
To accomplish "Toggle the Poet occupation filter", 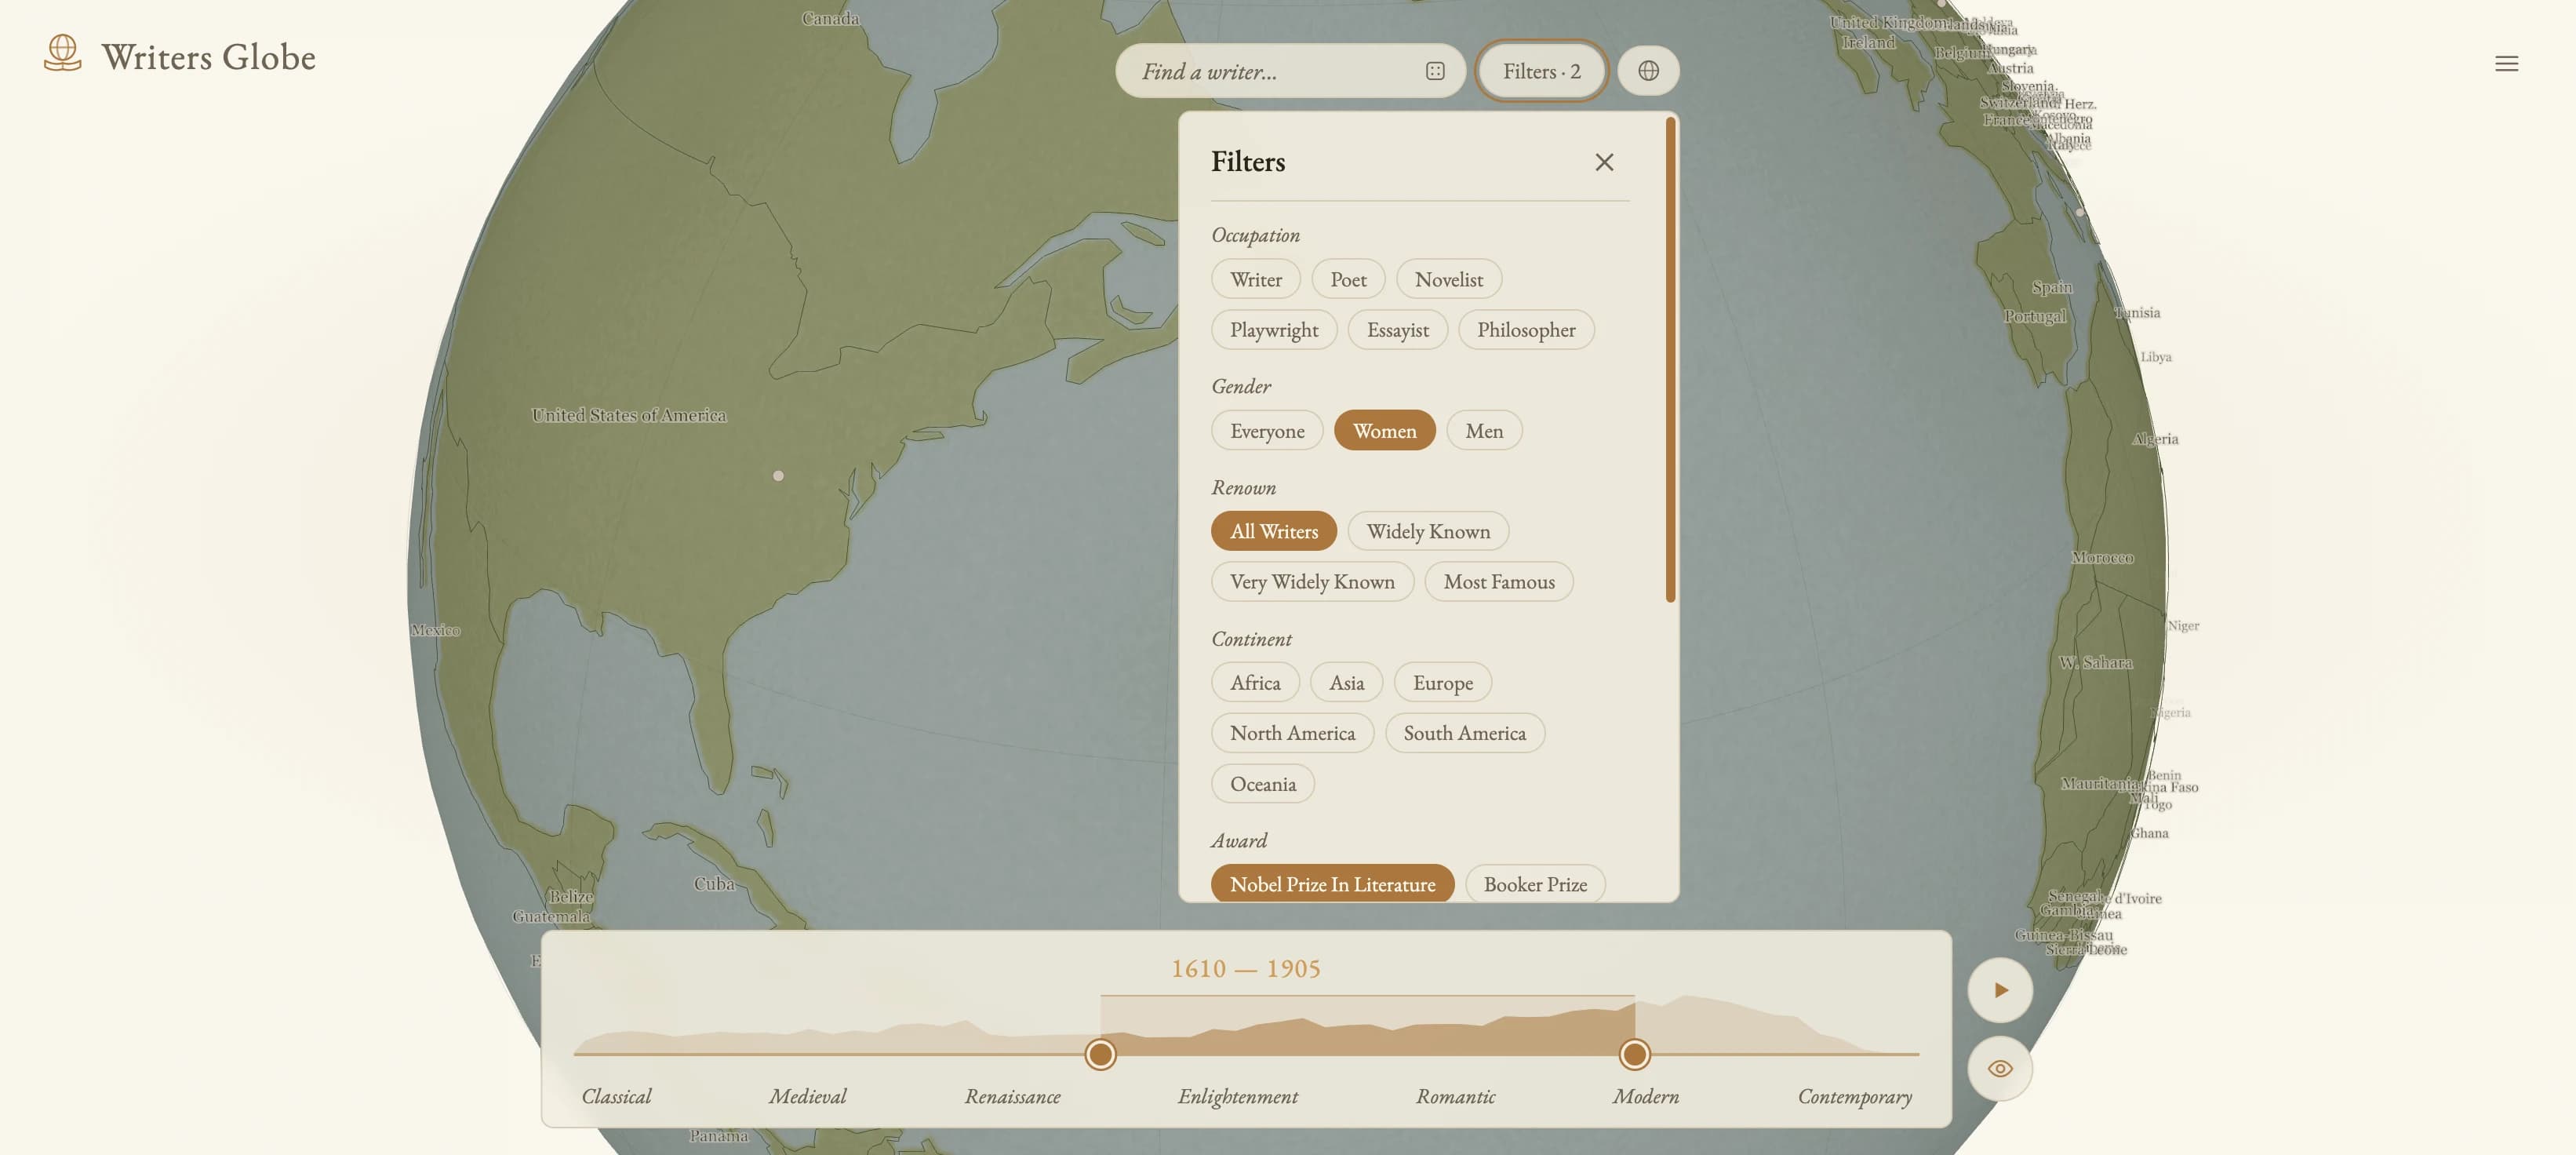I will pos(1348,279).
